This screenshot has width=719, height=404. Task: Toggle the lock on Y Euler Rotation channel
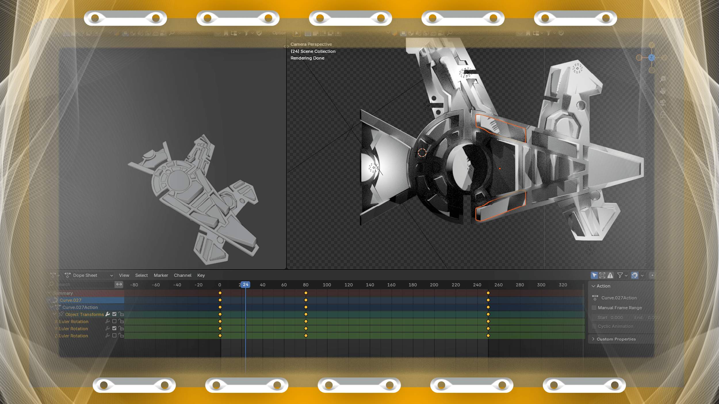(x=121, y=328)
